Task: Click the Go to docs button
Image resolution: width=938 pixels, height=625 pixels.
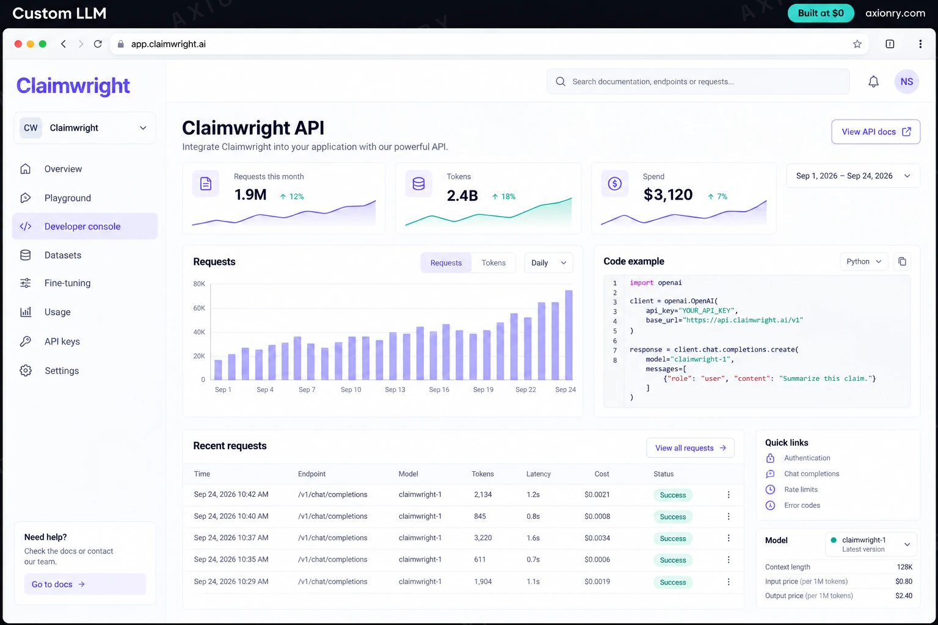Action: [85, 584]
